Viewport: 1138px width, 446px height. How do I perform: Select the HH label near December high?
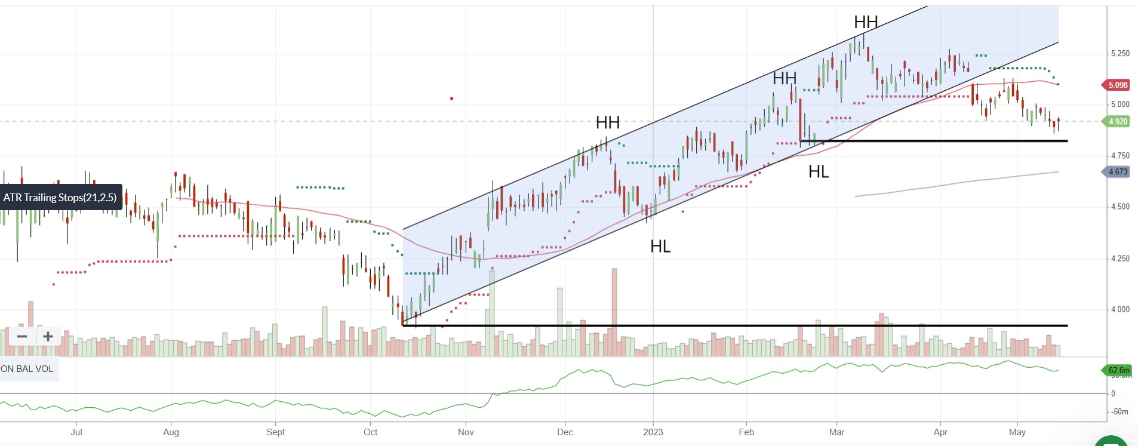(x=608, y=123)
